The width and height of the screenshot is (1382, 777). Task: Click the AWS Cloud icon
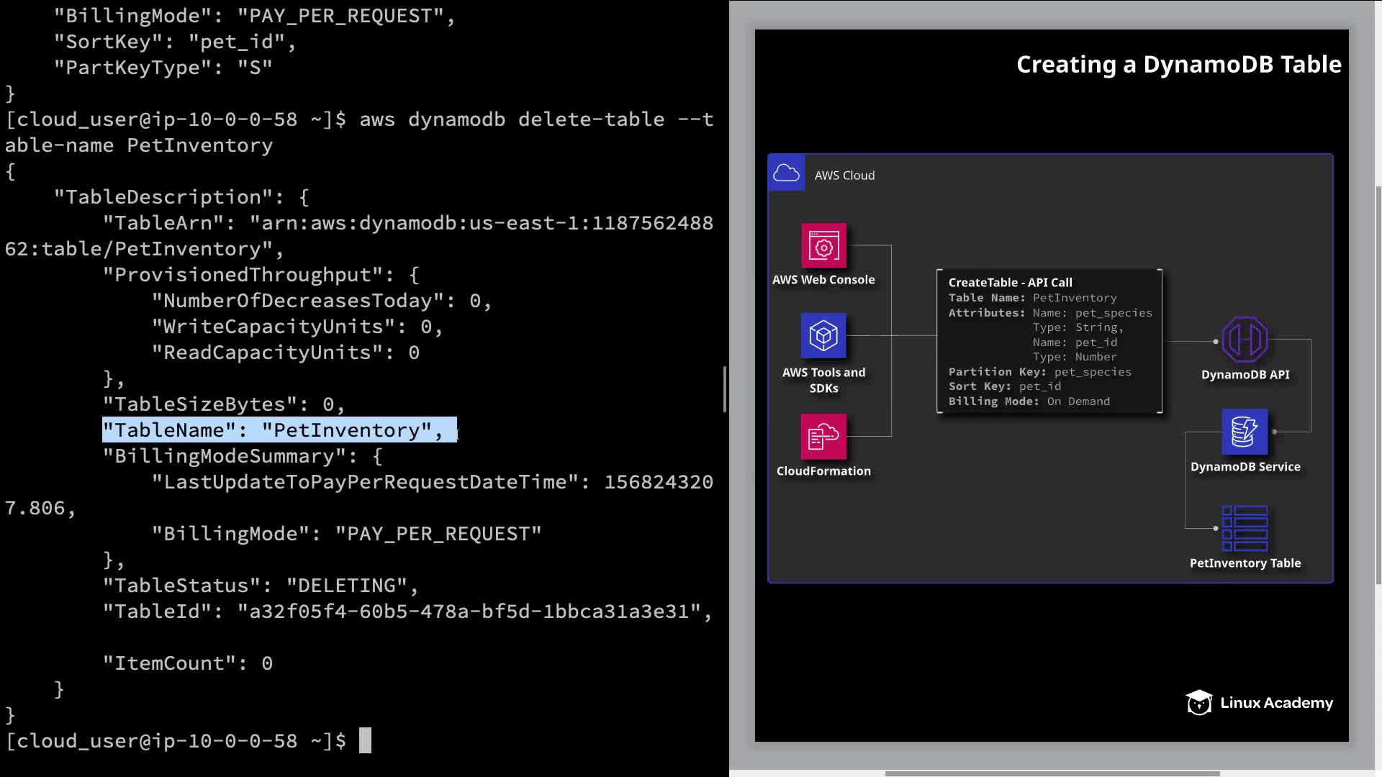(786, 173)
